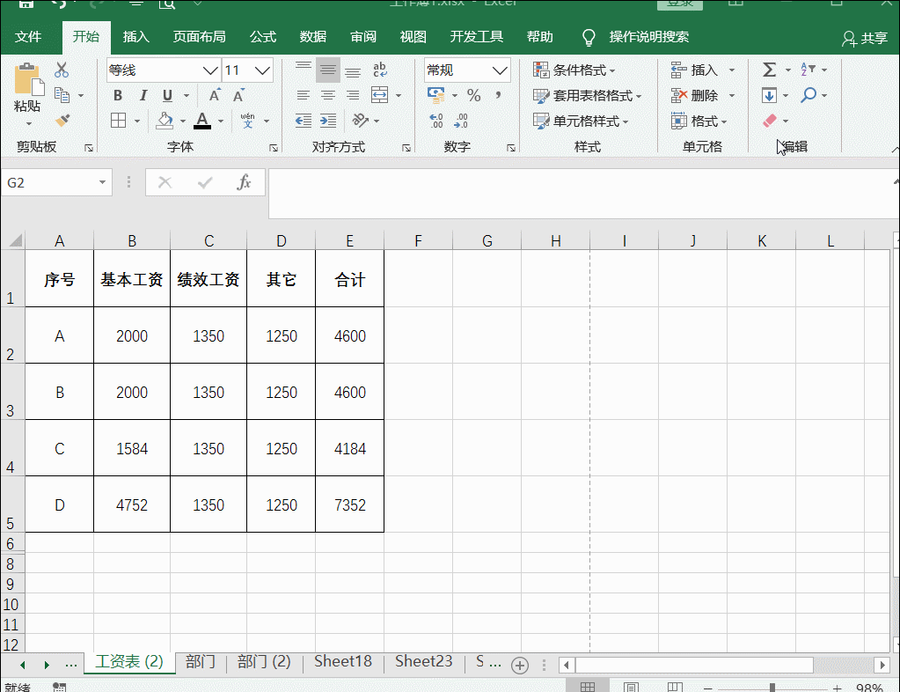Screen dimensions: 900x692
Task: Align text to bottom
Action: [x=353, y=70]
